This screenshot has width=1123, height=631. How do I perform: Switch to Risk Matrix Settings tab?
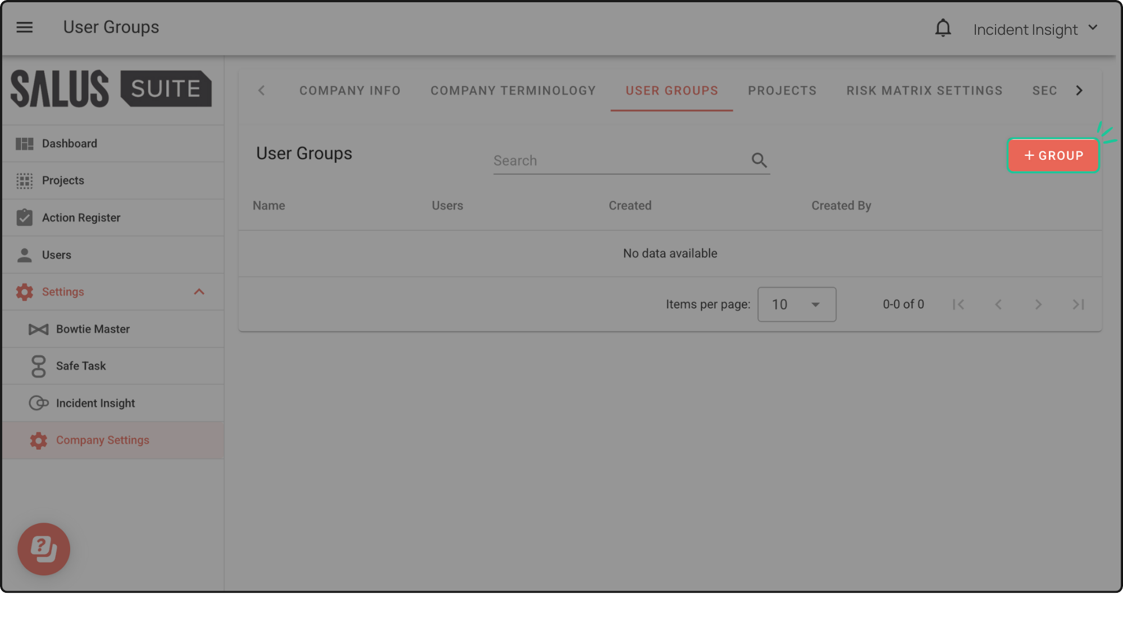tap(924, 91)
